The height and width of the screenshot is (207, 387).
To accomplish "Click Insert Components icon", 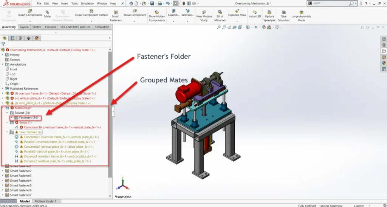I will pos(30,11).
